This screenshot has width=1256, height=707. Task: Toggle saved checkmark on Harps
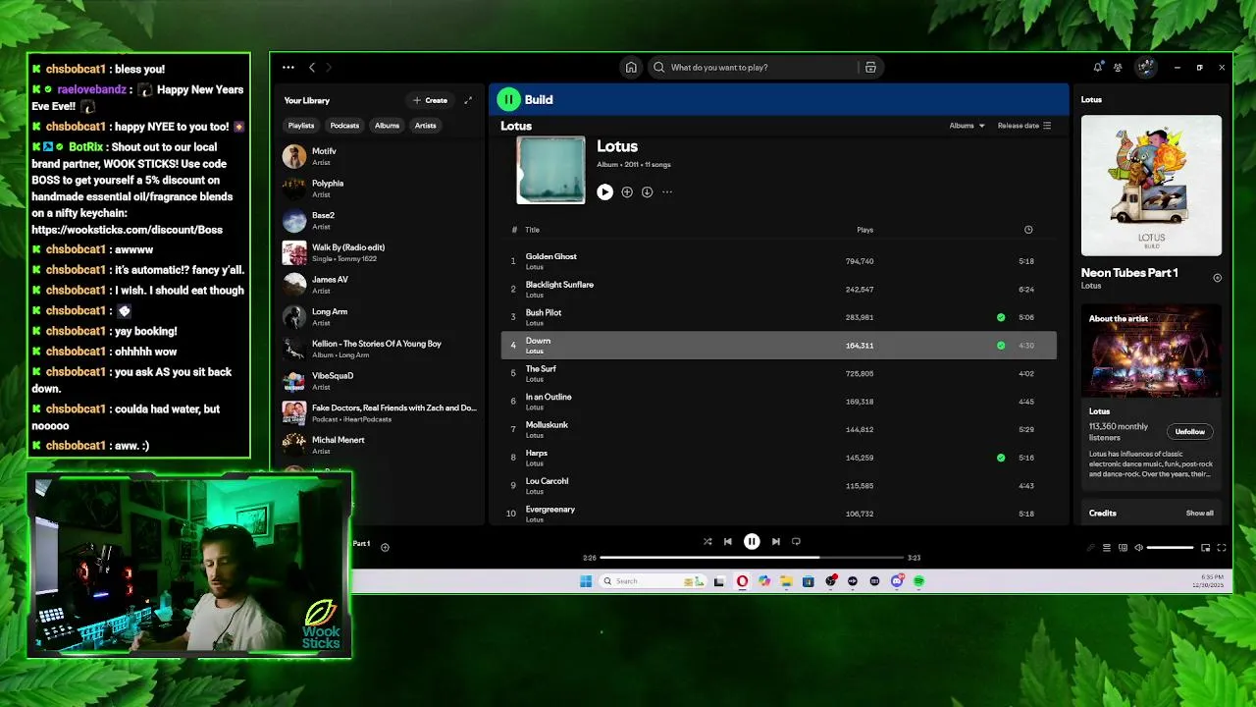[x=1001, y=458]
